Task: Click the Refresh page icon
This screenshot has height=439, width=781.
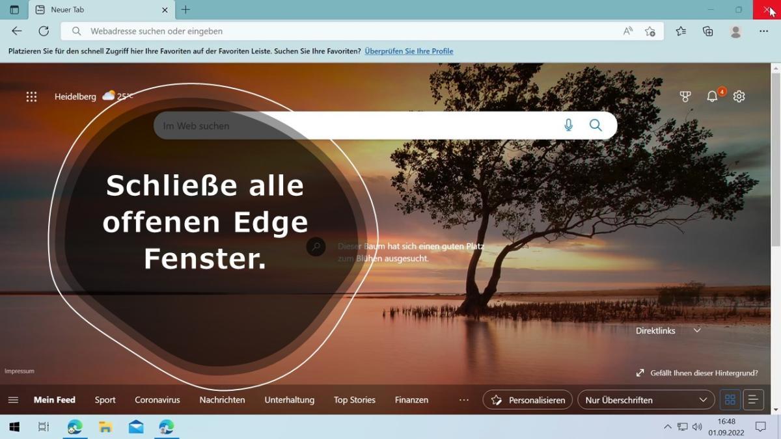Action: pyautogui.click(x=44, y=31)
